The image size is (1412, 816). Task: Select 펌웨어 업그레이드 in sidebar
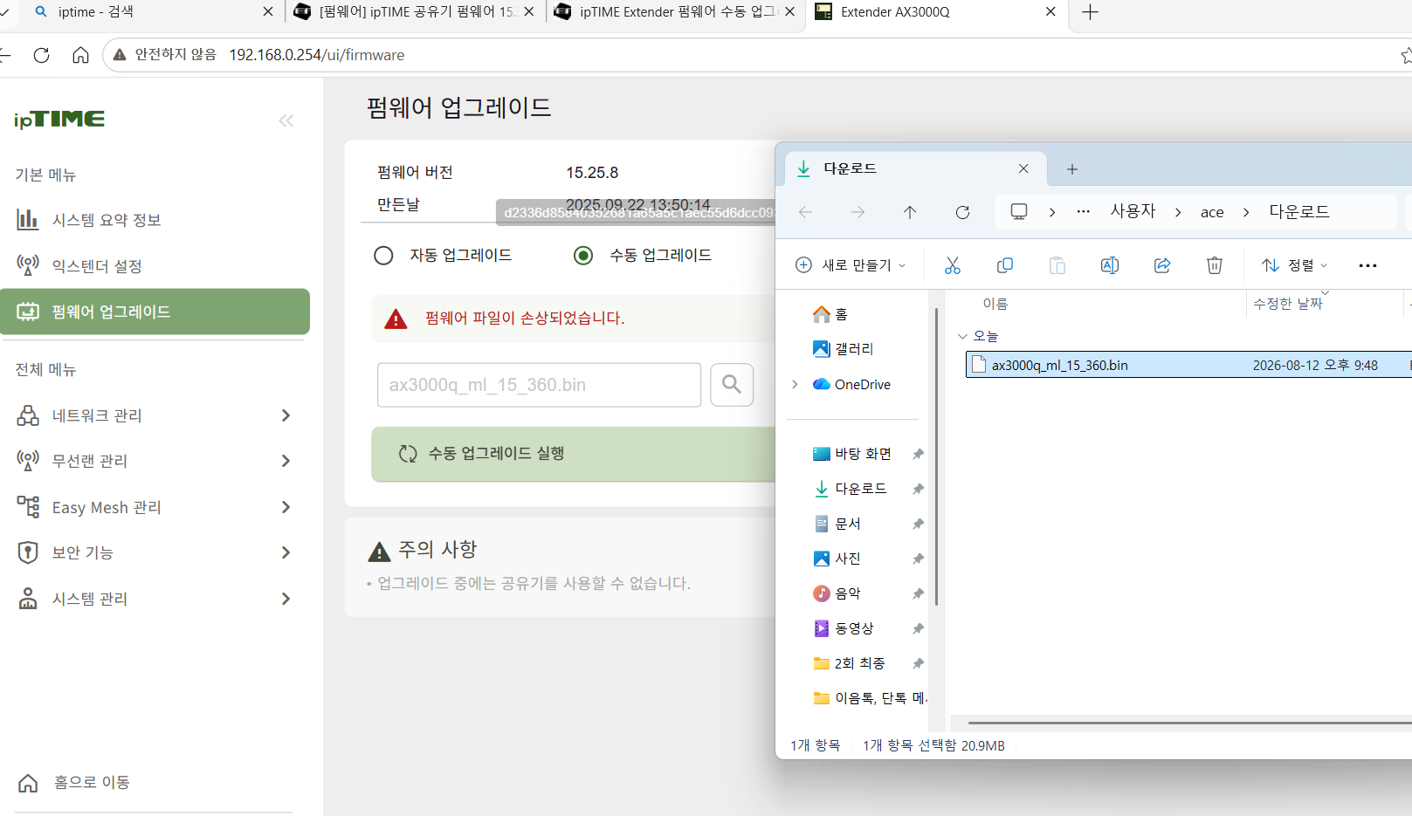155,312
